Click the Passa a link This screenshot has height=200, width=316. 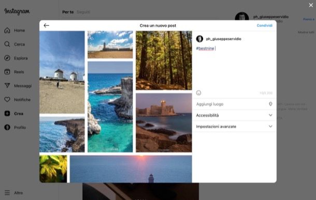coord(309,19)
